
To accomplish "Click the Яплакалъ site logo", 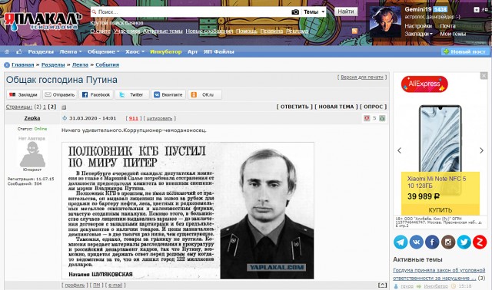I will pyautogui.click(x=42, y=21).
